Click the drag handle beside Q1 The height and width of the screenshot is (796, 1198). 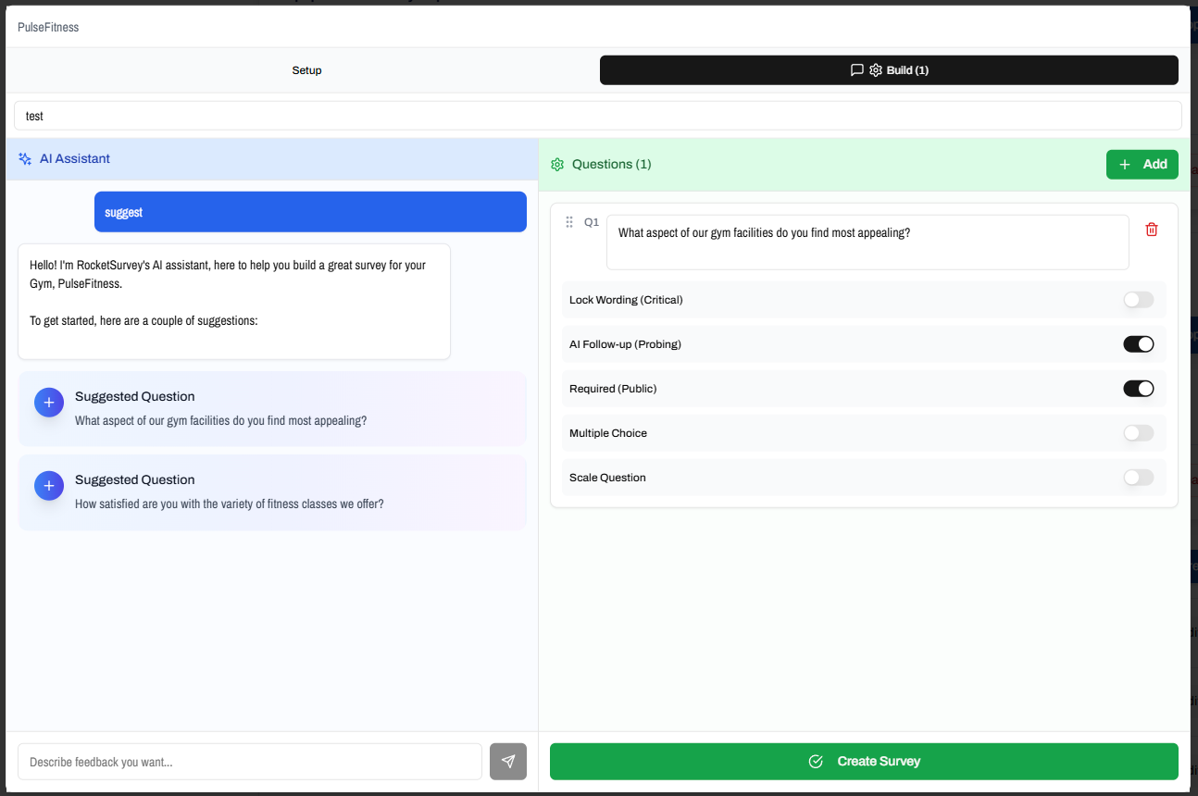click(x=569, y=221)
